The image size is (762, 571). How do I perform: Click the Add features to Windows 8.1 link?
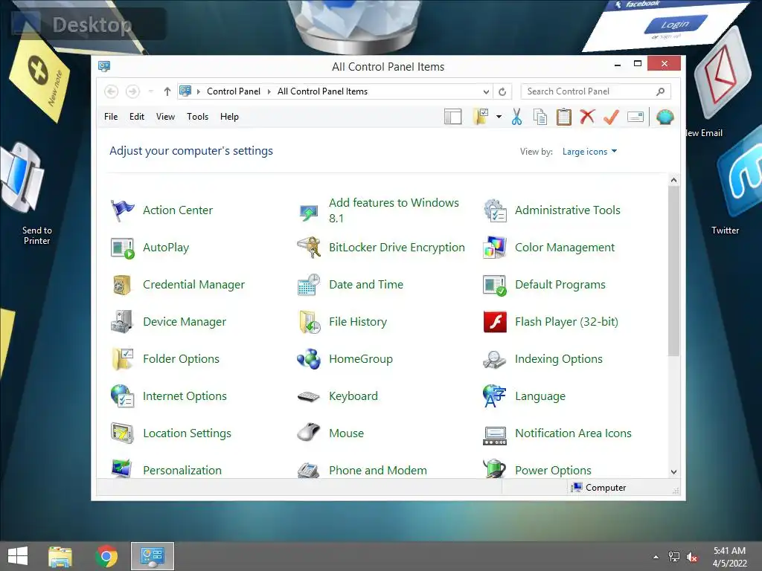tap(394, 210)
